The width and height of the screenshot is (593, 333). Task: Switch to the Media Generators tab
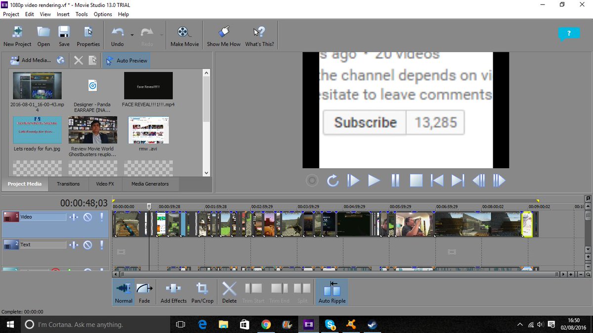pos(150,184)
